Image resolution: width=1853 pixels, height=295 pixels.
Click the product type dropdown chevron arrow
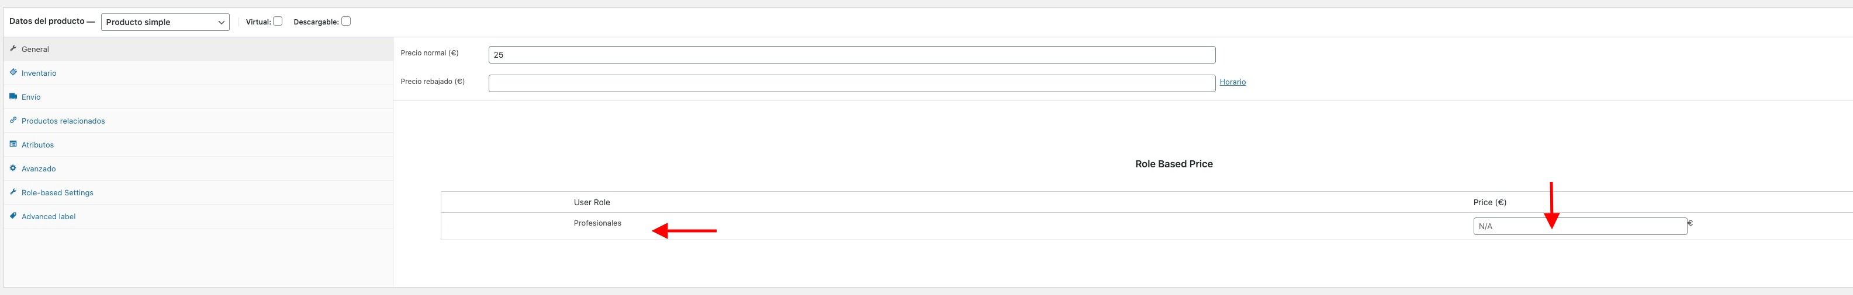(222, 22)
